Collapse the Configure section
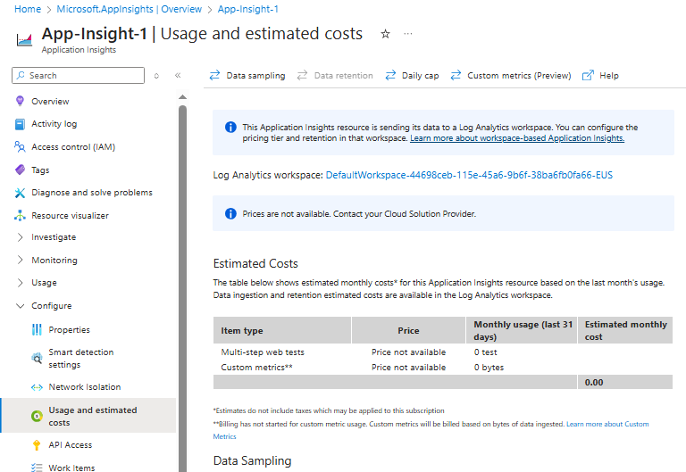This screenshot has width=686, height=472. [x=20, y=306]
